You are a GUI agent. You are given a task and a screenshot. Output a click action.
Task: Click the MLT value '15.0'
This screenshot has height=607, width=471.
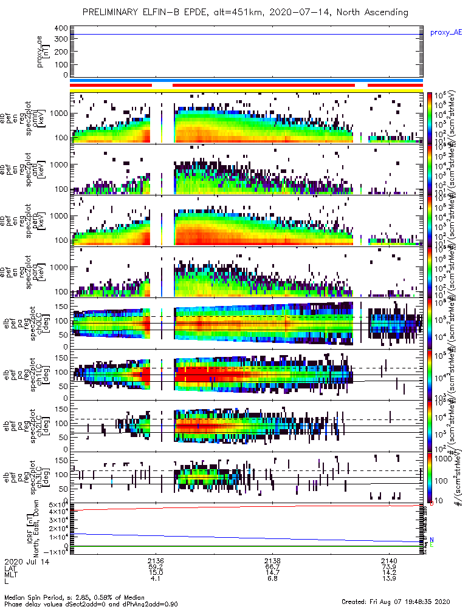coord(156,572)
